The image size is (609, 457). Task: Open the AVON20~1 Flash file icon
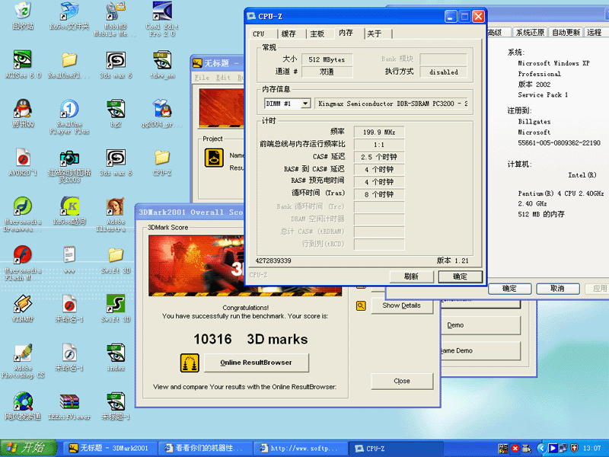(23, 161)
